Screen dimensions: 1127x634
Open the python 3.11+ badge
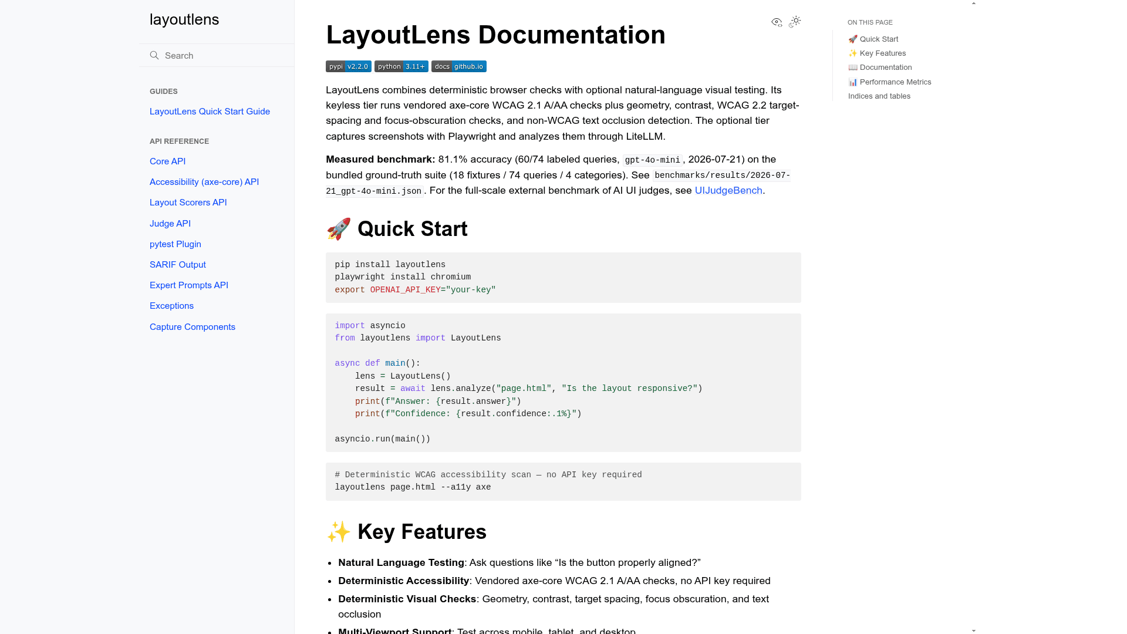pos(401,66)
